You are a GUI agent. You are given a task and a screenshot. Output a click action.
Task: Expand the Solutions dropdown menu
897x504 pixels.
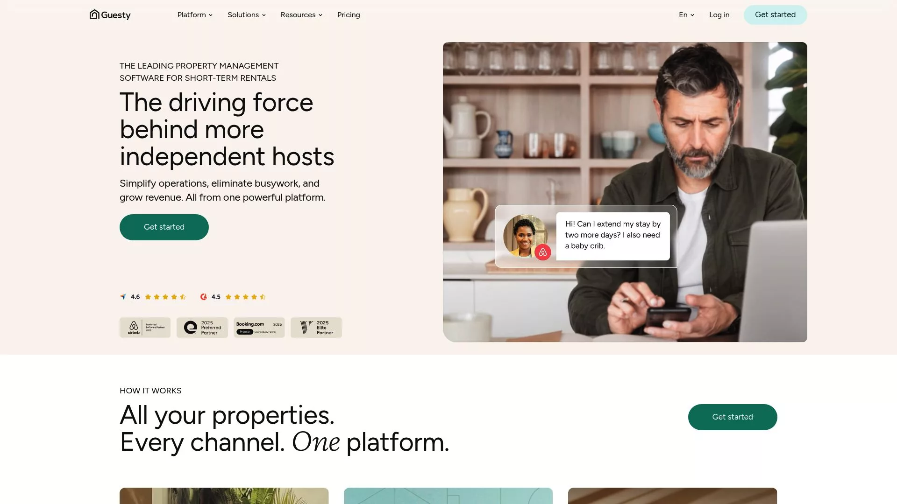[x=247, y=15]
